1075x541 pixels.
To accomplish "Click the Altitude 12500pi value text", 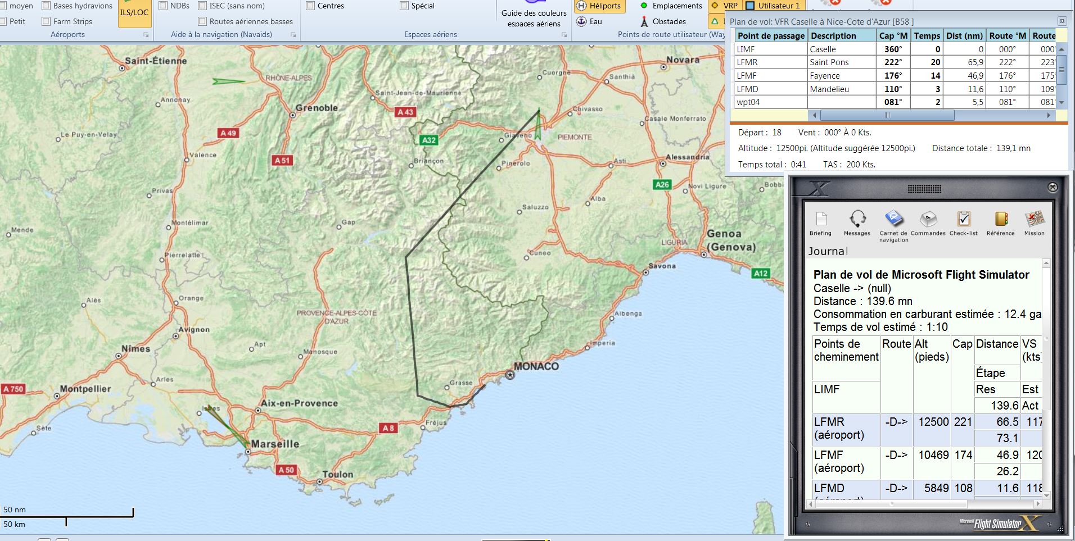I will click(792, 148).
